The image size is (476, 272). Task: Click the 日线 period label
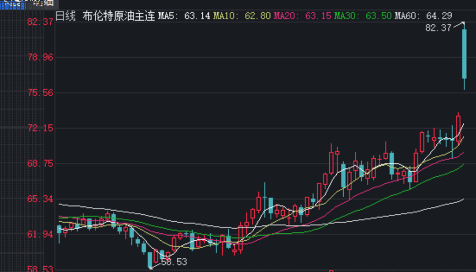(x=65, y=16)
